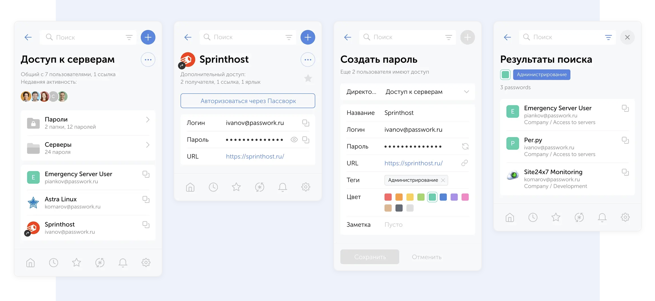
Task: Open notifications bell tab in search results panel
Action: (602, 217)
